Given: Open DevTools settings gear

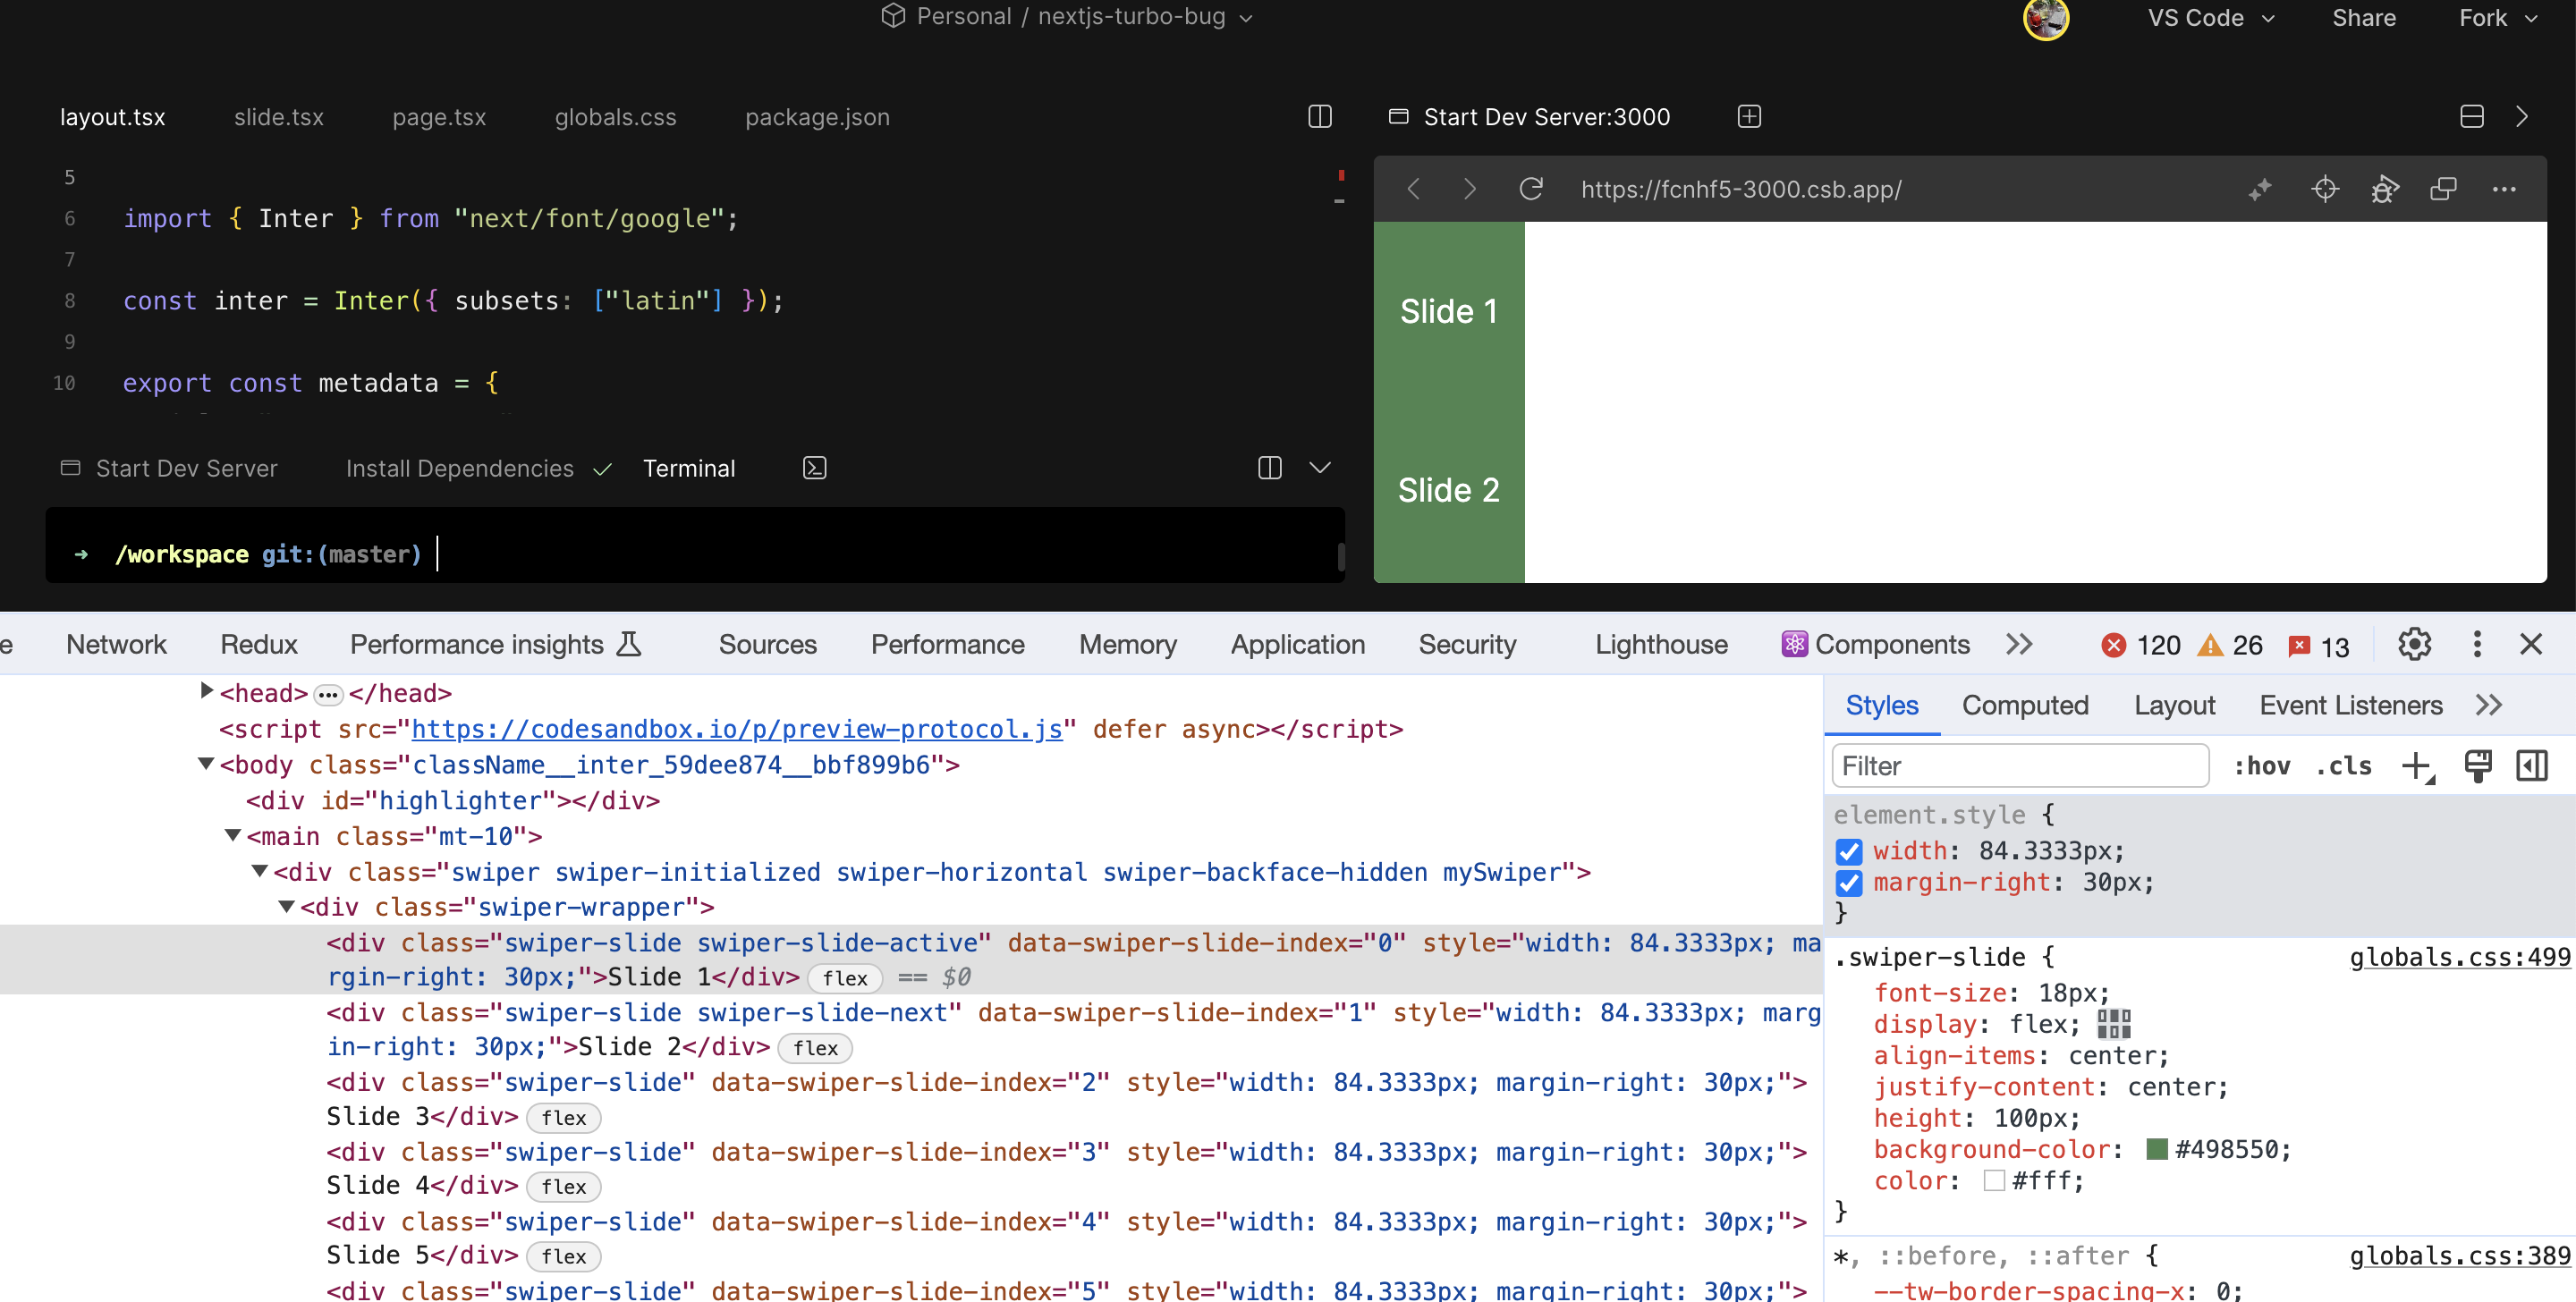Looking at the screenshot, I should tap(2415, 644).
